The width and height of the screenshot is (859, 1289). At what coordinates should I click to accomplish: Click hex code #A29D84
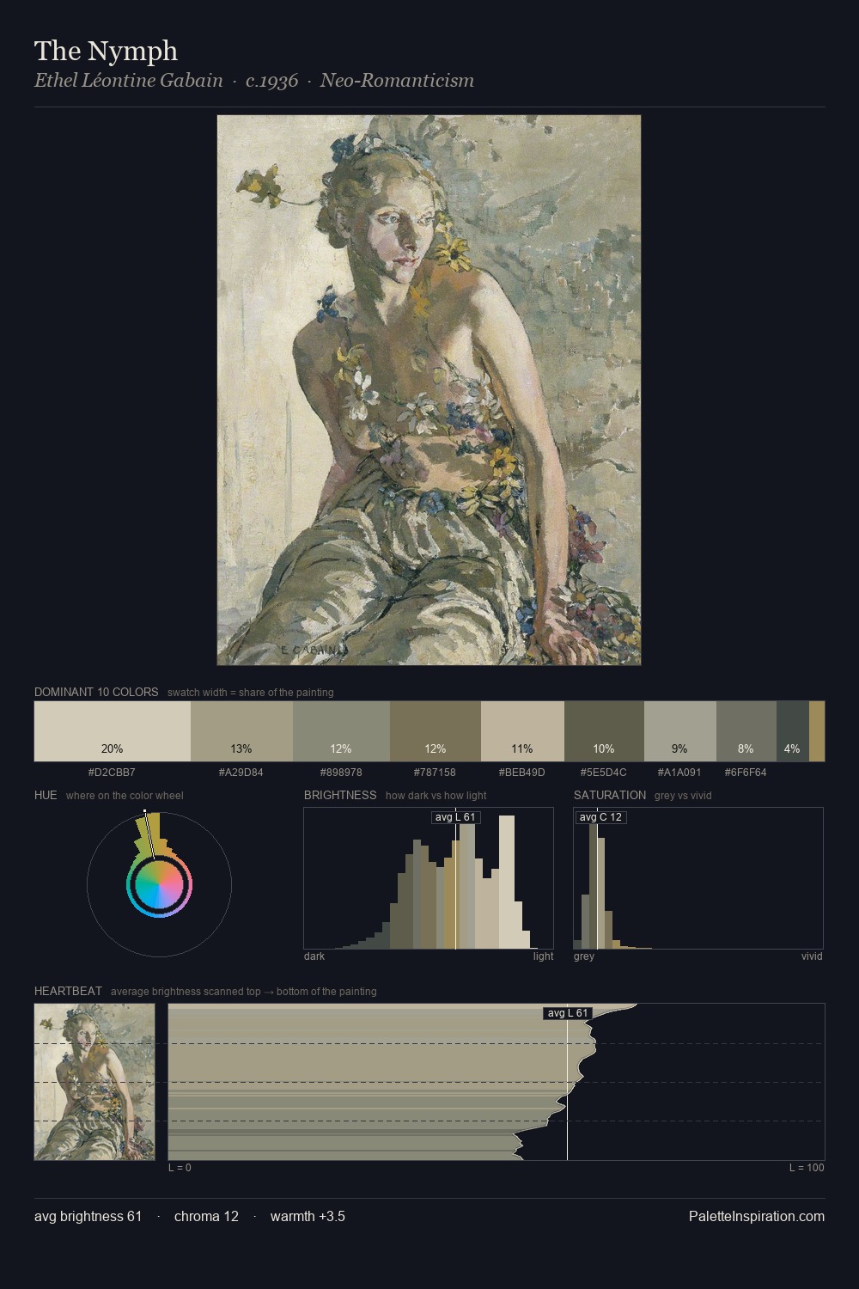[241, 772]
